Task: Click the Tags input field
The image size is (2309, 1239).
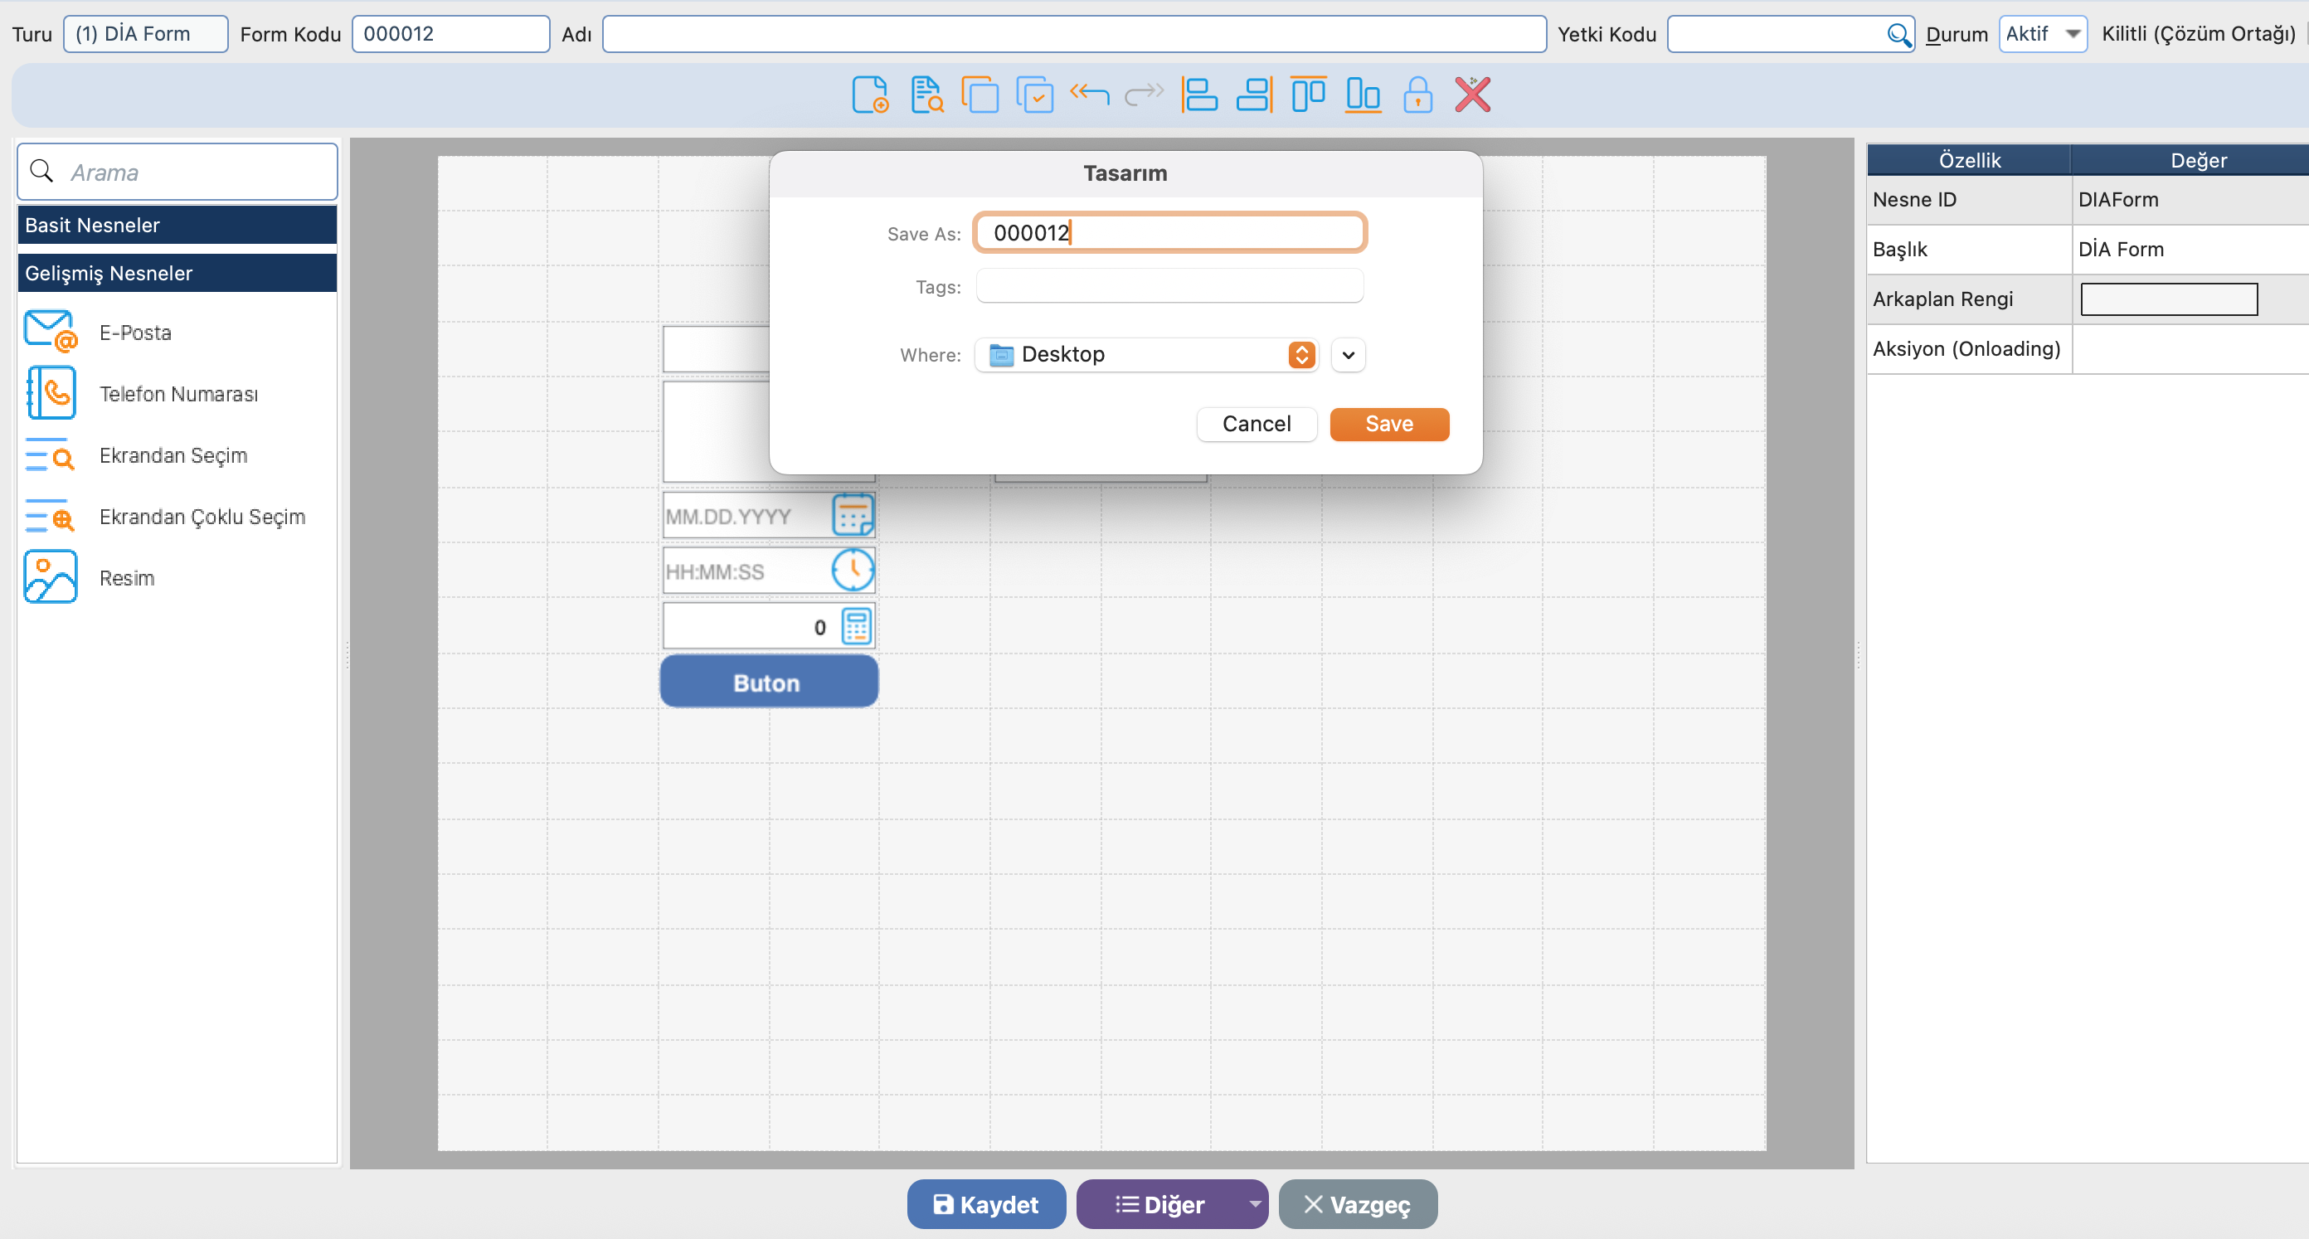Action: (x=1169, y=287)
